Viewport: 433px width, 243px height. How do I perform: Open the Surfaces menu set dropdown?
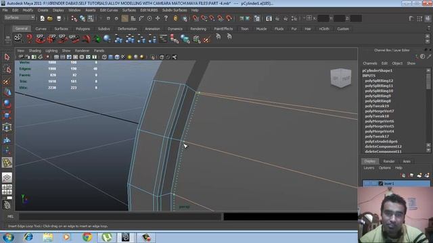click(20, 18)
